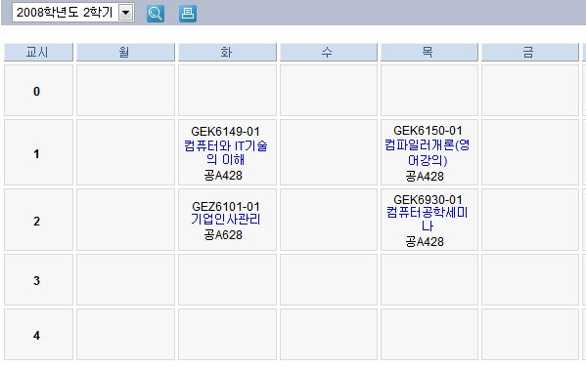Click course code GEZ6101-01
The height and width of the screenshot is (368, 586).
click(x=226, y=207)
